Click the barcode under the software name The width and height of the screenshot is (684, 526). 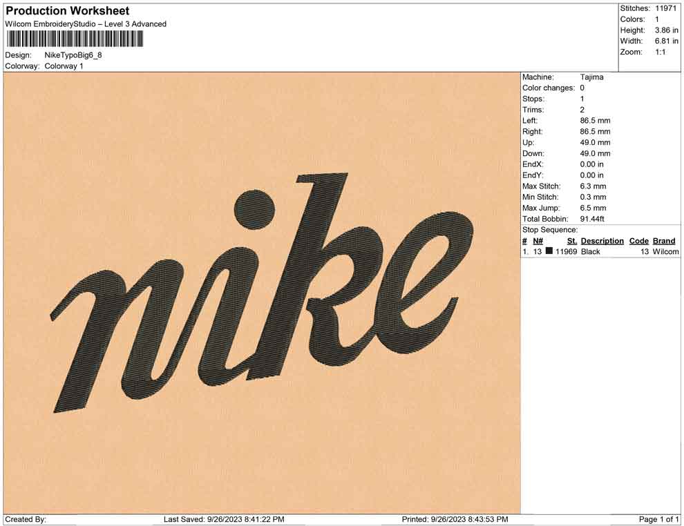click(x=74, y=39)
